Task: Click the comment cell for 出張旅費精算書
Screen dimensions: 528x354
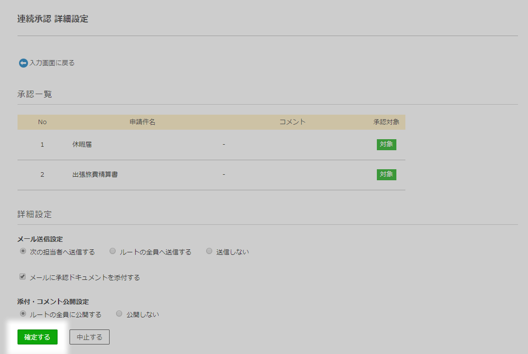Action: (224, 175)
